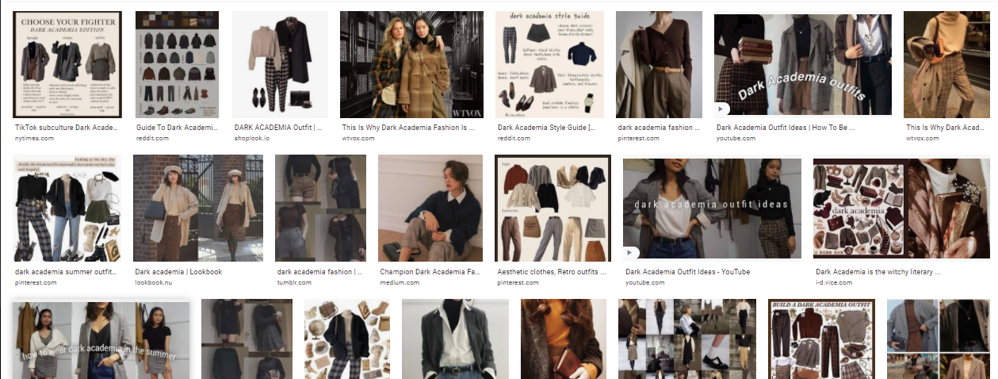Open the 'Choose Your Fighter' image thumbnail
This screenshot has height=379, width=998.
click(x=68, y=63)
